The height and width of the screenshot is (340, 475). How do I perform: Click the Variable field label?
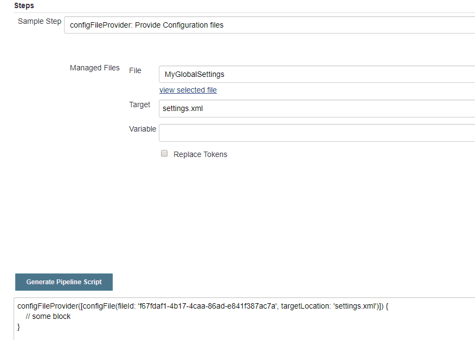coord(142,129)
